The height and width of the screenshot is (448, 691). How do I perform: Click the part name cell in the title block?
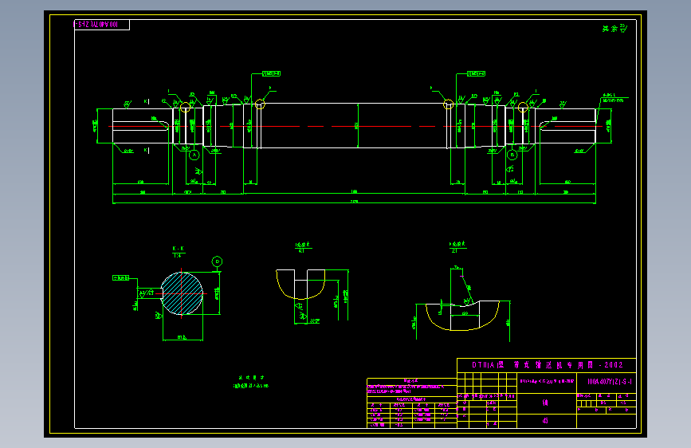click(546, 403)
